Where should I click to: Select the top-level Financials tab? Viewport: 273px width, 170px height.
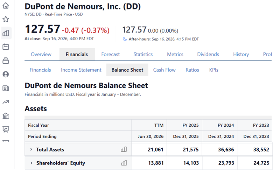pyautogui.click(x=77, y=54)
